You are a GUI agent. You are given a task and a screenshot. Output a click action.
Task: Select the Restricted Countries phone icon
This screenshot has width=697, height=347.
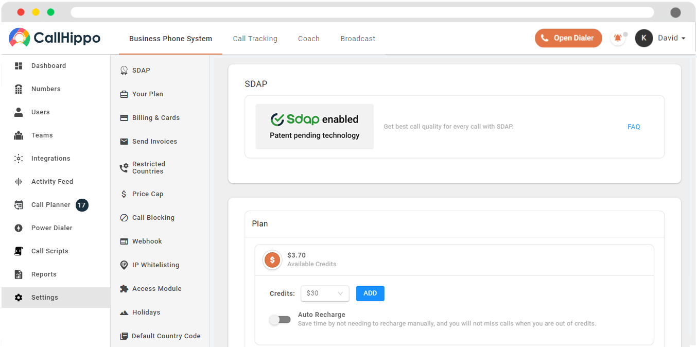coord(124,167)
